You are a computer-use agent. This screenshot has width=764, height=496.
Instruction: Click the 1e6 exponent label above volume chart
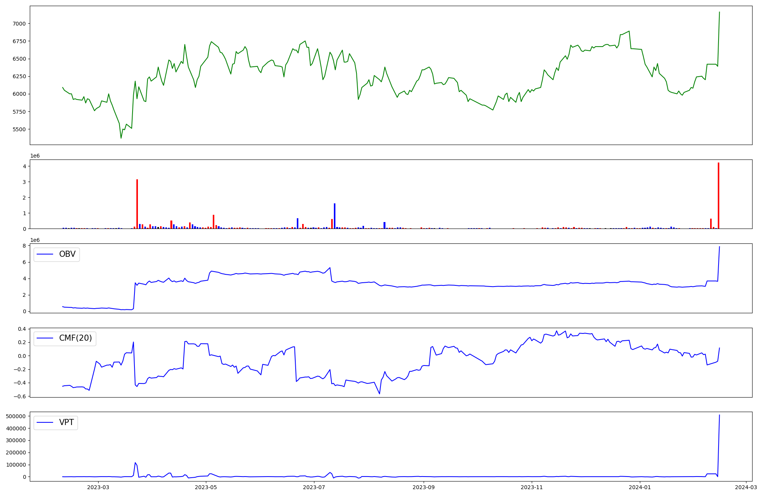tap(35, 156)
